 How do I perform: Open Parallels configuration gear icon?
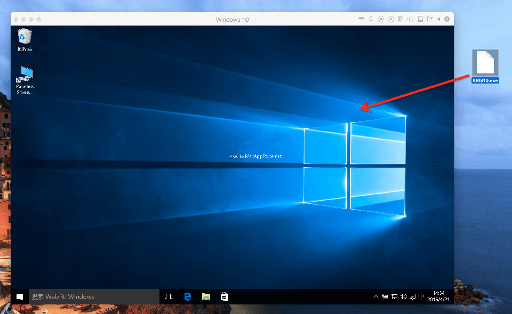tap(447, 19)
